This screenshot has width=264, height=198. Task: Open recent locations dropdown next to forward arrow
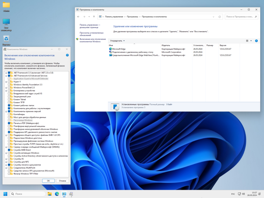pos(89,17)
